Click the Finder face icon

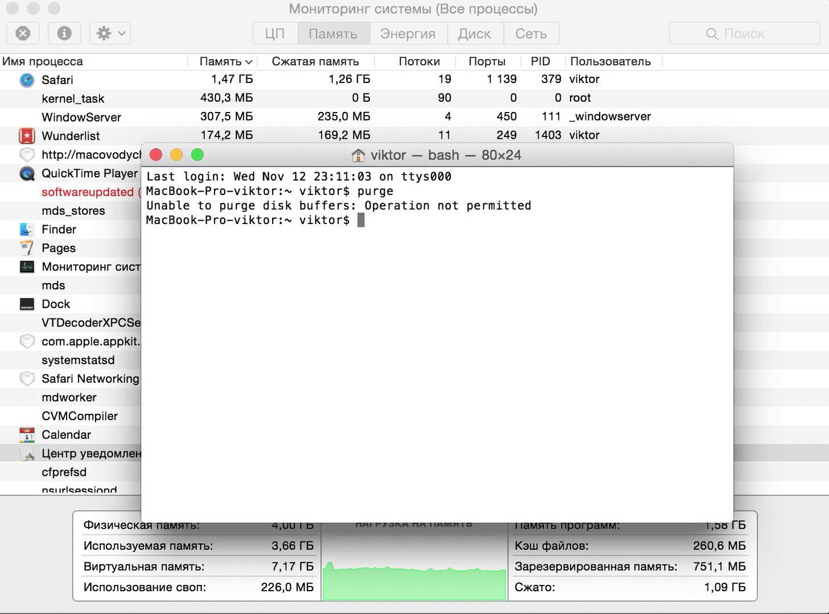[x=27, y=229]
